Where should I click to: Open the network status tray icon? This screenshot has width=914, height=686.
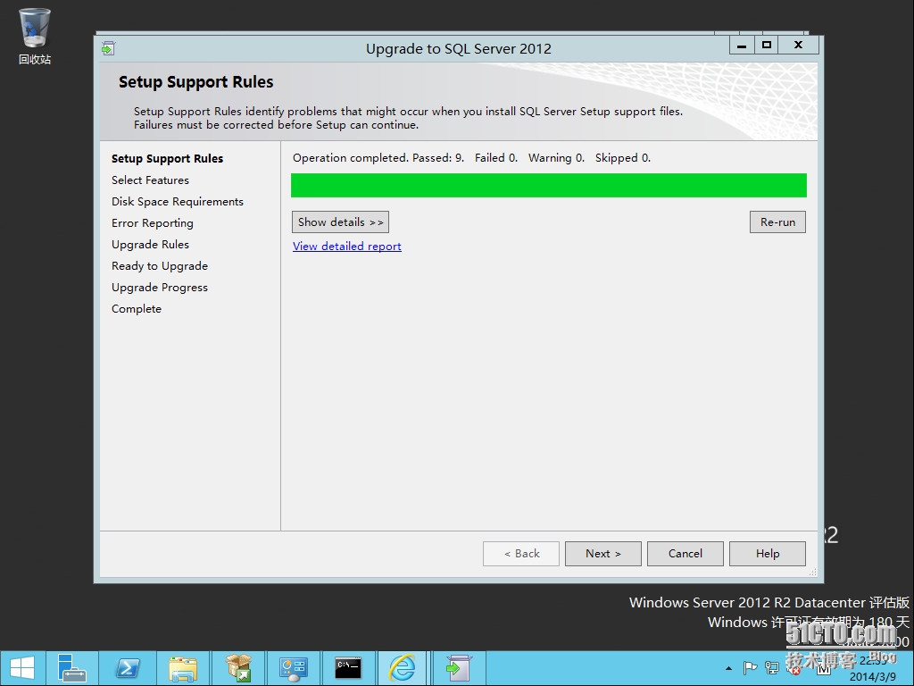tap(772, 668)
